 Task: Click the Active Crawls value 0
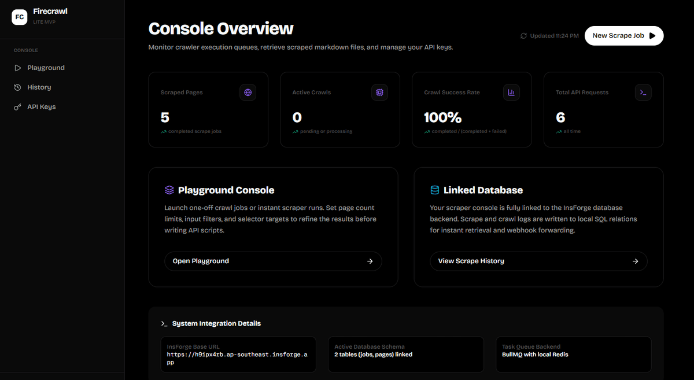pos(297,118)
